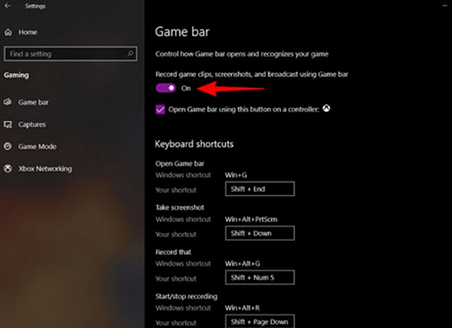Switch to the Game Mode page
The width and height of the screenshot is (452, 328).
point(37,147)
